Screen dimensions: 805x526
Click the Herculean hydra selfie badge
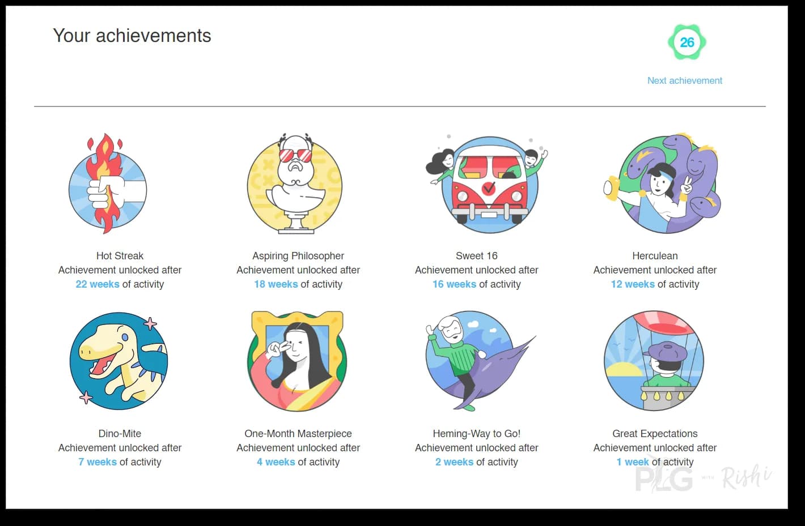tap(662, 183)
